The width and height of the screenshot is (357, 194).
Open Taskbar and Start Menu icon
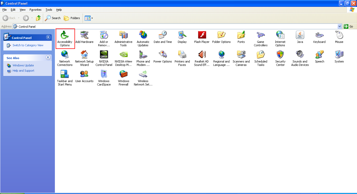point(65,78)
